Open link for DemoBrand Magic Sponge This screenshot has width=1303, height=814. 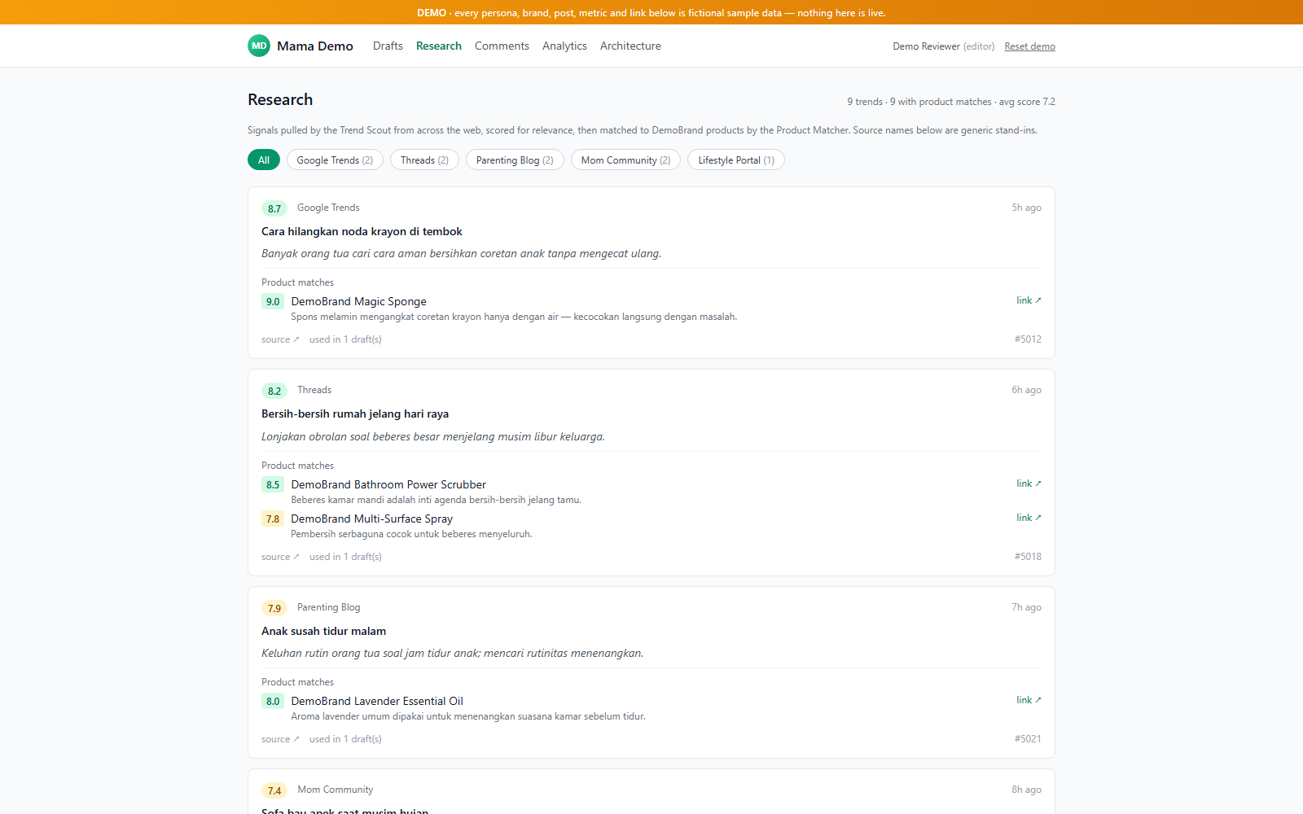tap(1029, 300)
